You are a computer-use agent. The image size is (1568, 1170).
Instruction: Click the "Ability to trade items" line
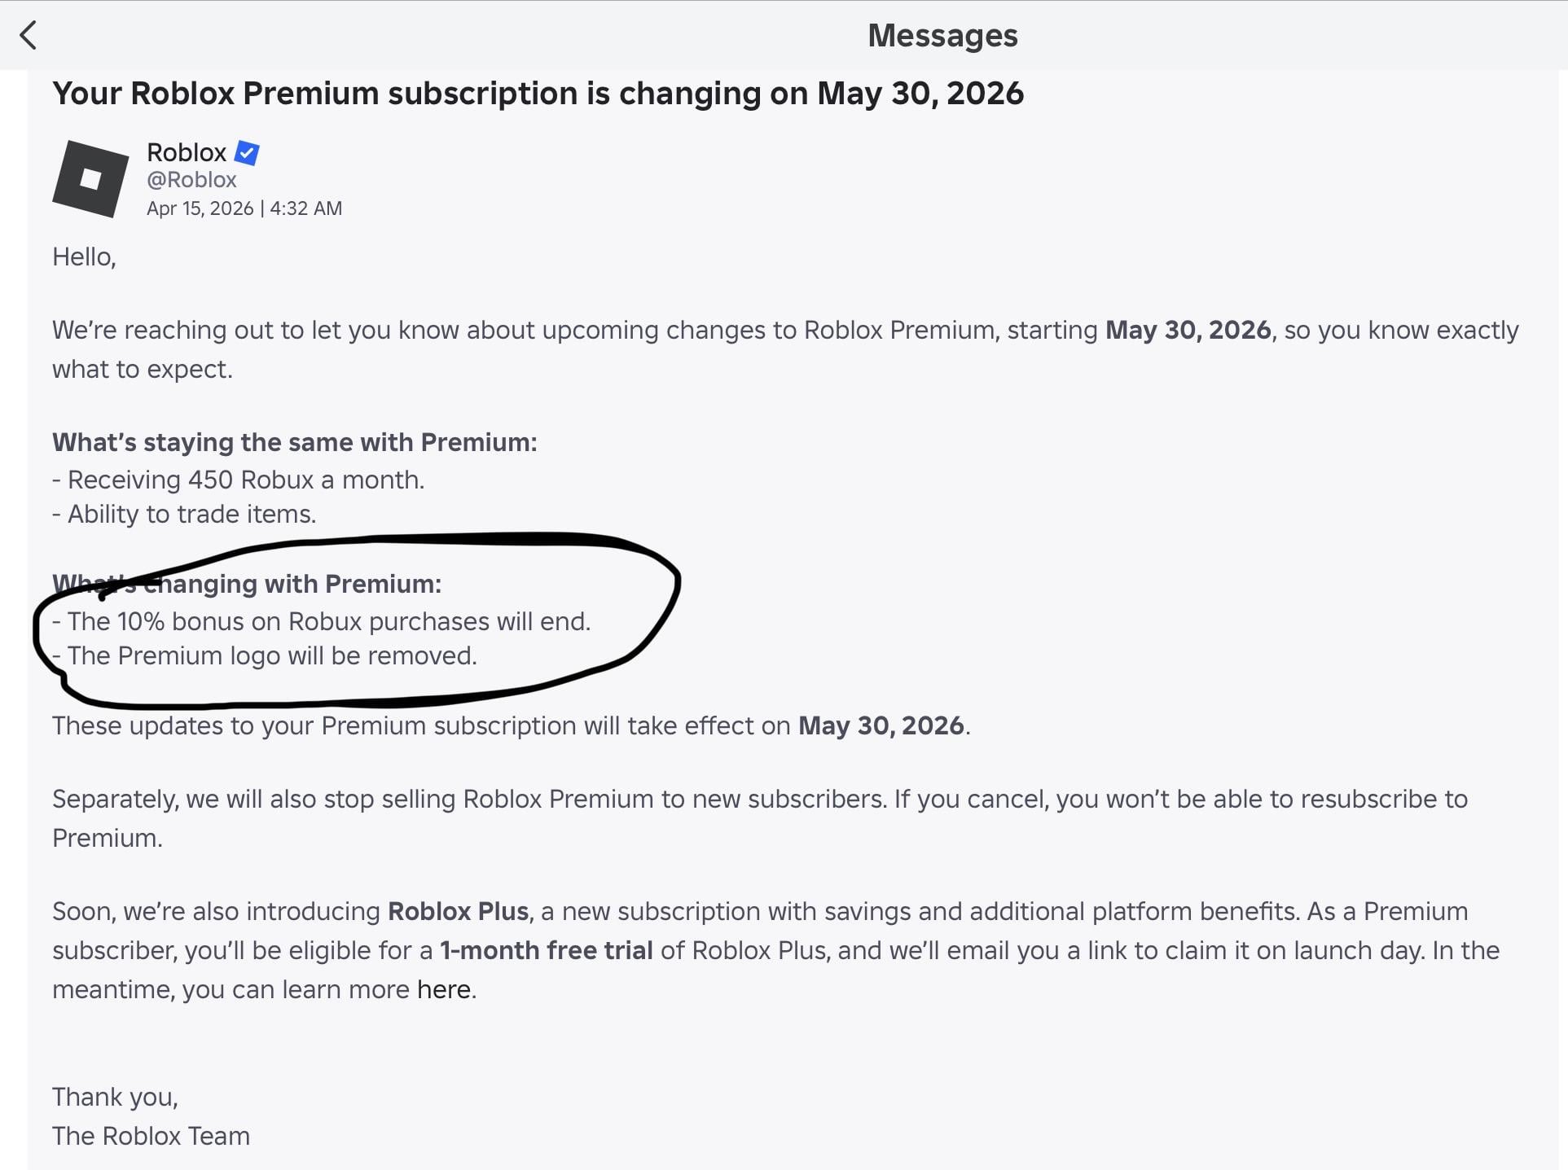185,514
